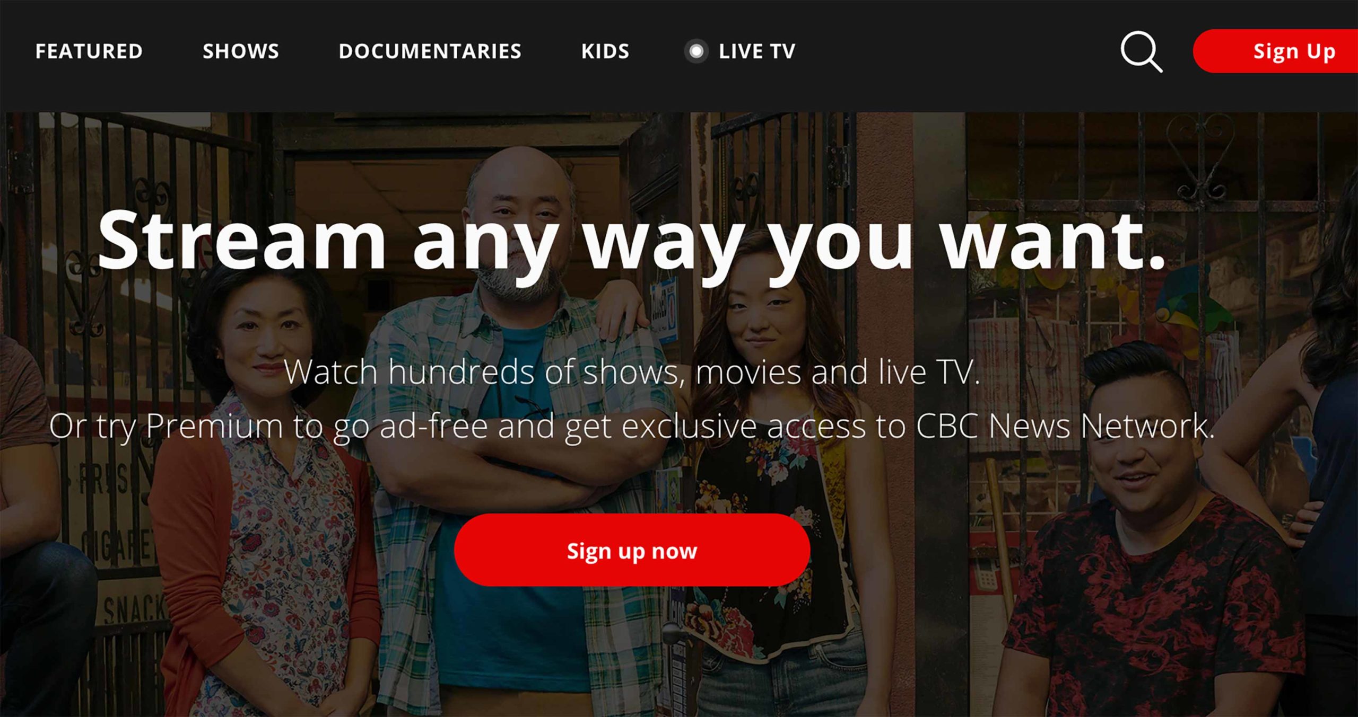Click the live broadcast dot icon
This screenshot has height=717, width=1358.
point(696,51)
